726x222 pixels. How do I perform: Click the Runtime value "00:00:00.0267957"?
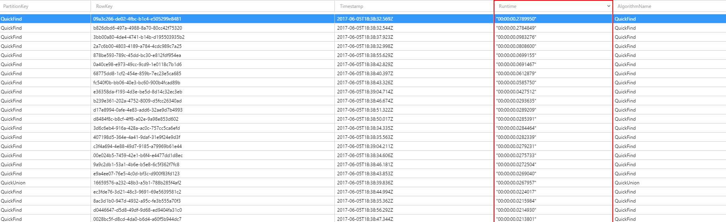[516, 183]
